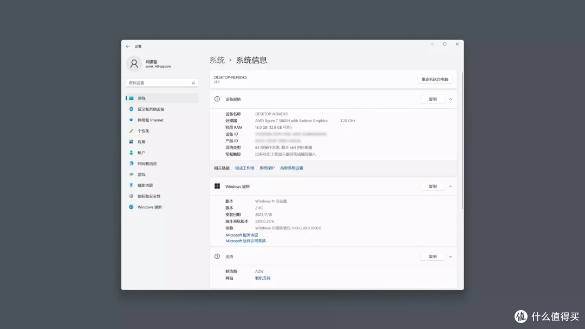Collapse the 设备规格 section chevron
The width and height of the screenshot is (585, 329).
[450, 99]
